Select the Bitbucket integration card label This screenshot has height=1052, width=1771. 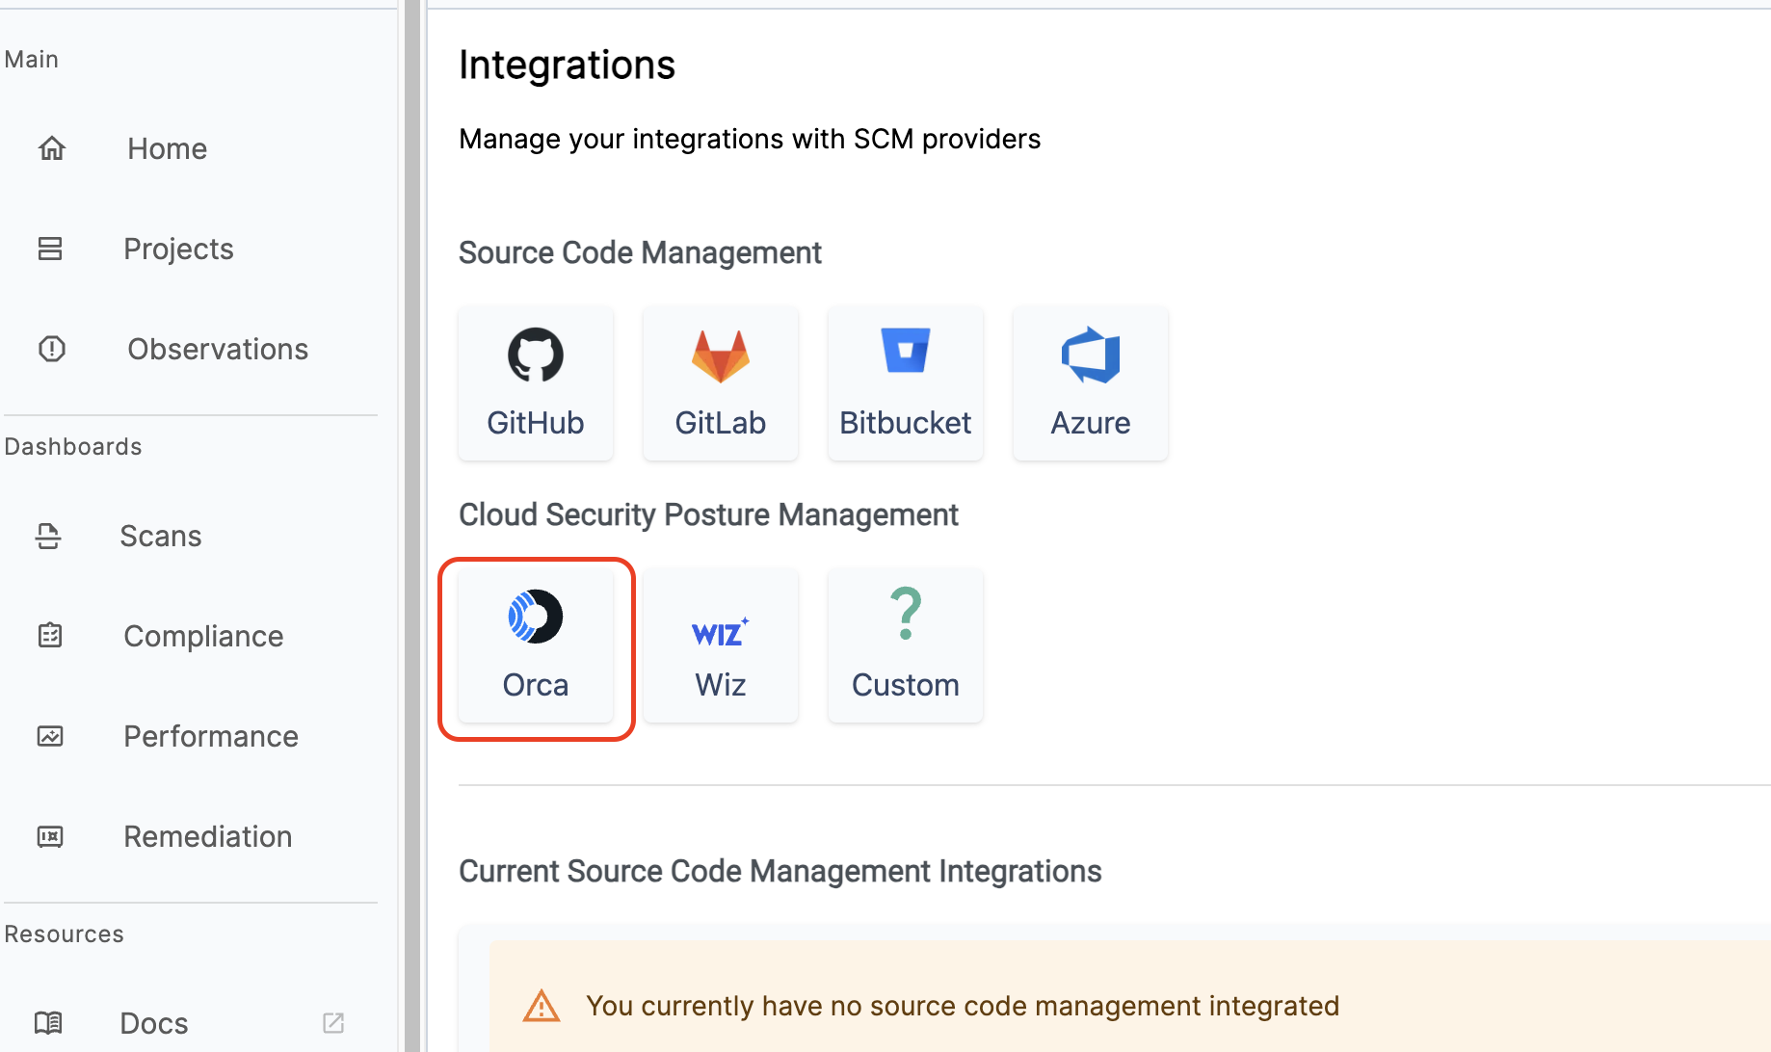pyautogui.click(x=906, y=423)
